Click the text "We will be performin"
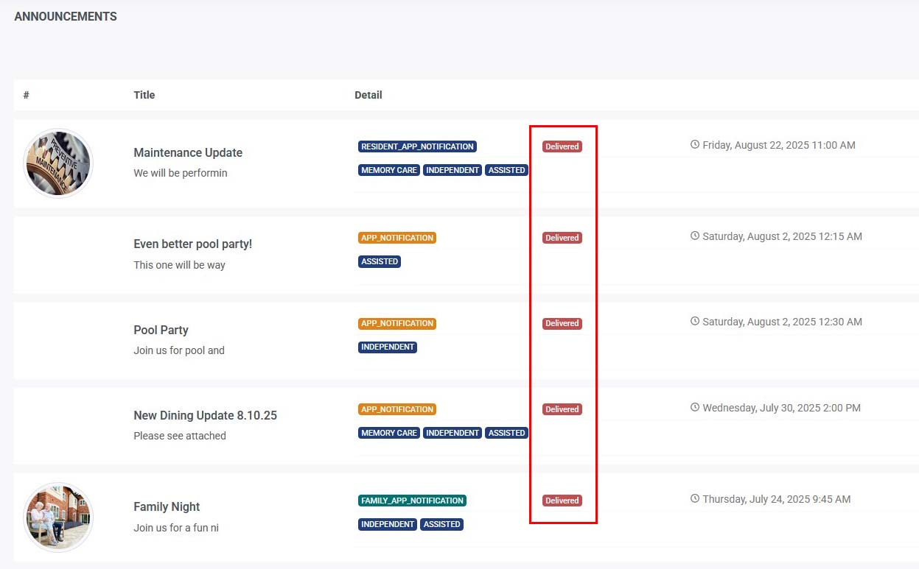The image size is (919, 569). tap(181, 173)
